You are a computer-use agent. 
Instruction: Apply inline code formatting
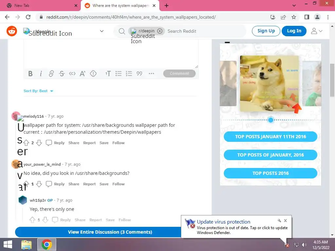(72, 74)
